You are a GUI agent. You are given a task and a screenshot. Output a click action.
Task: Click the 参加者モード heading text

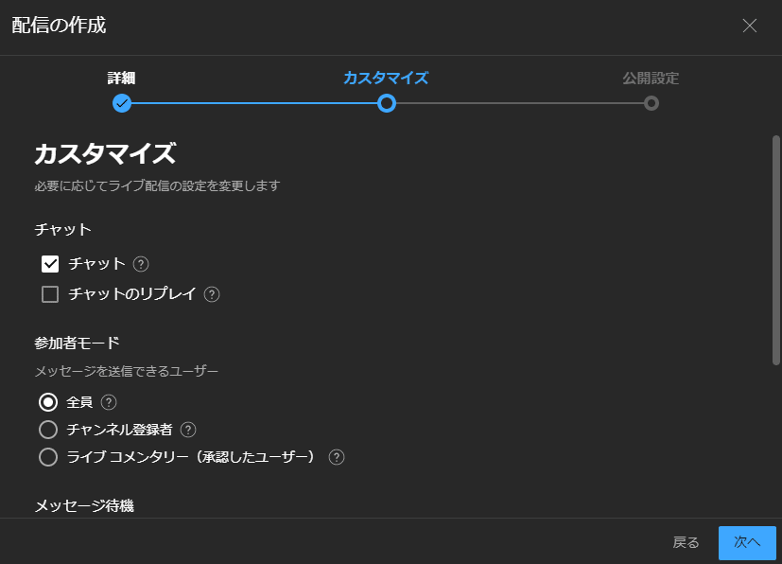[77, 344]
